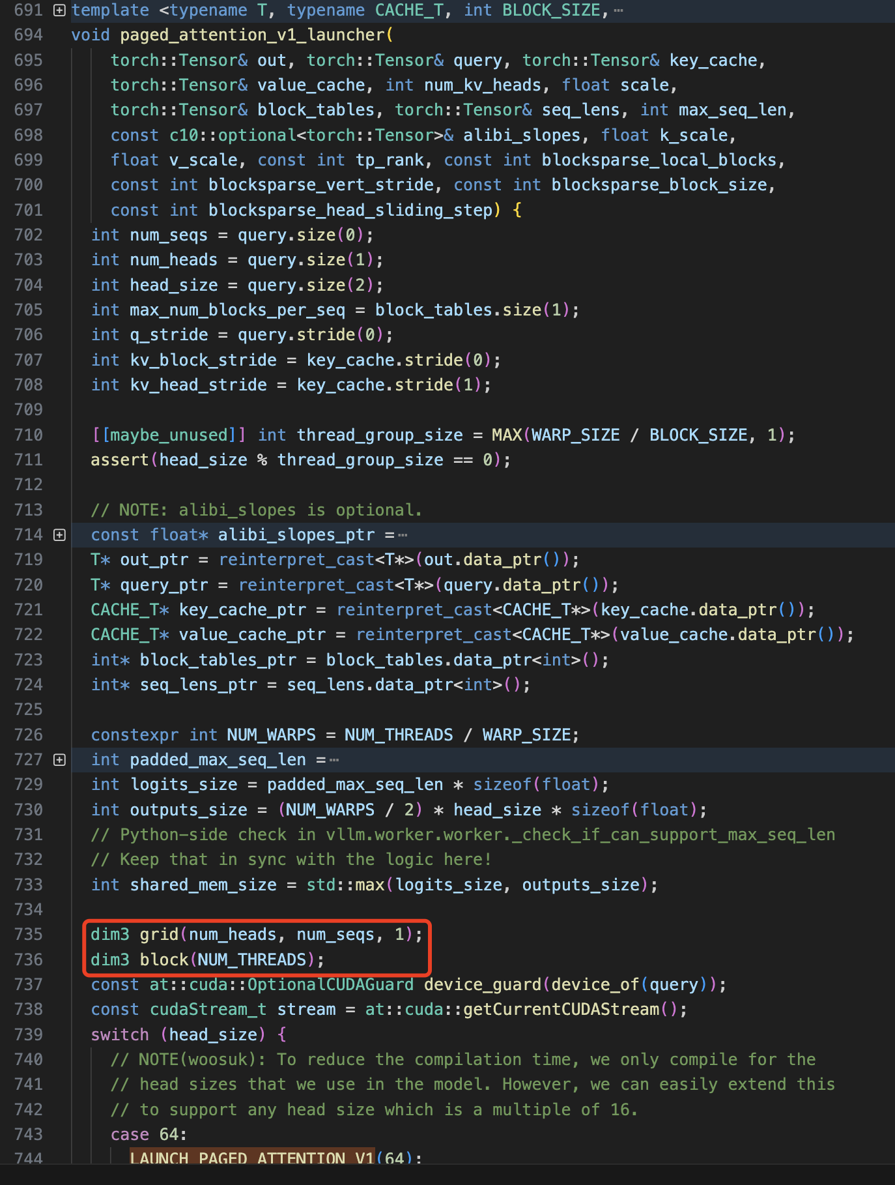The height and width of the screenshot is (1185, 895).
Task: Click seq_lens_ptr on line 724
Action: (198, 684)
